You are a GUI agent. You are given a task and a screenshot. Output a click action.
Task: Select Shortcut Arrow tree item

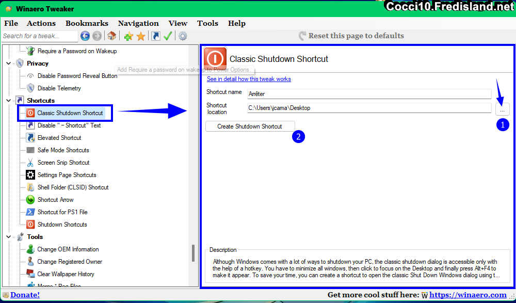click(56, 200)
